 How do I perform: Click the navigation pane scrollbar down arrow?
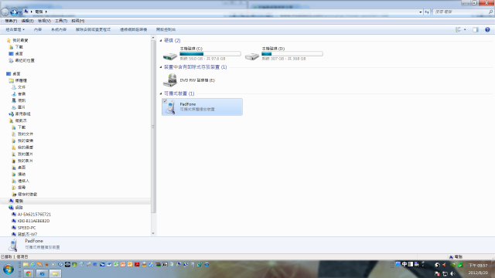[x=153, y=233]
